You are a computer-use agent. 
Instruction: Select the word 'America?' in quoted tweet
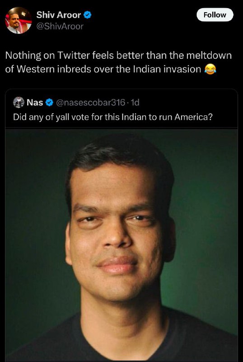(x=193, y=117)
